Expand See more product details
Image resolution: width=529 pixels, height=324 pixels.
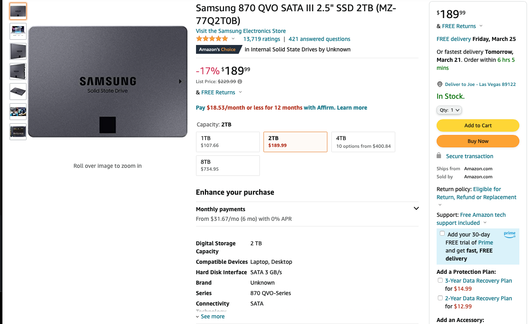point(210,316)
